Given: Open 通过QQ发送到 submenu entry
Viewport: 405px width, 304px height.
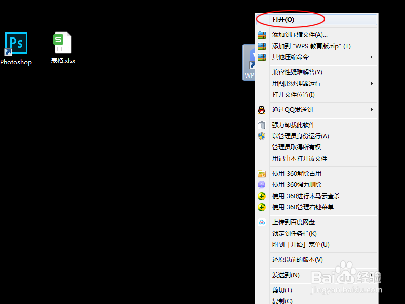Looking at the screenshot, I should pos(316,110).
